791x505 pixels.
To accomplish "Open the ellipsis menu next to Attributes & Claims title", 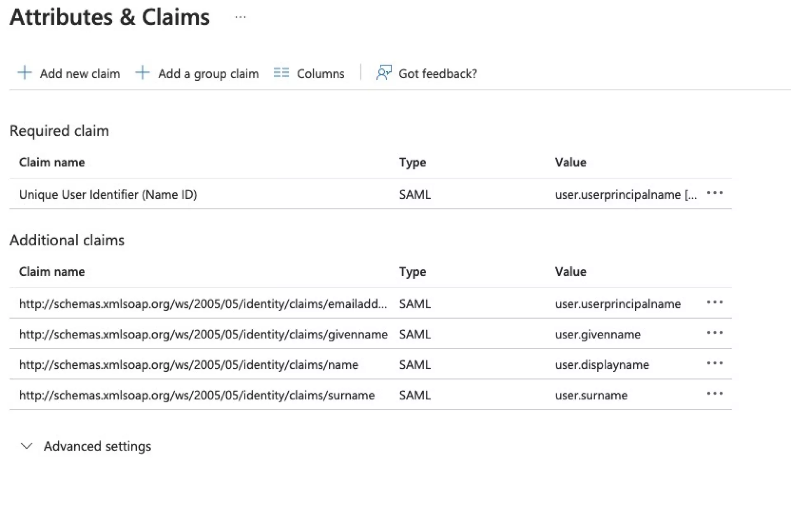I will pyautogui.click(x=239, y=17).
